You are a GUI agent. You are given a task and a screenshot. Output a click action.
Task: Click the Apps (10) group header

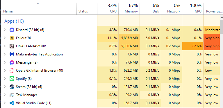tap(14, 21)
